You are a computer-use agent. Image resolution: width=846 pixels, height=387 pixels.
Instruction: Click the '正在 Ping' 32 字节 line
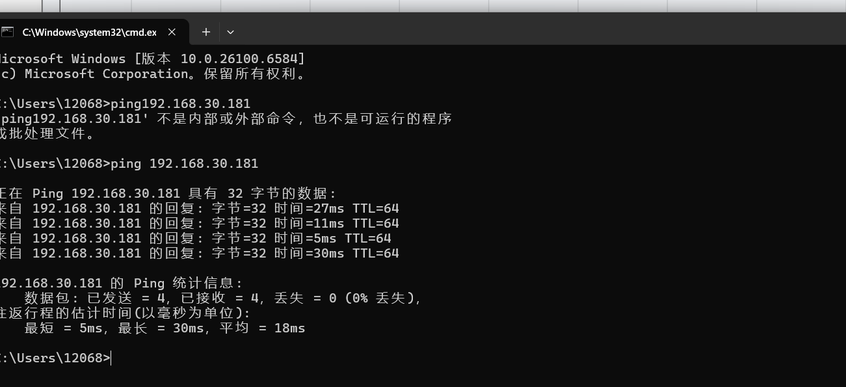(x=169, y=194)
